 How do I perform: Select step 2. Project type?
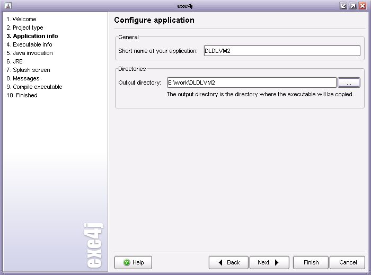coord(25,27)
